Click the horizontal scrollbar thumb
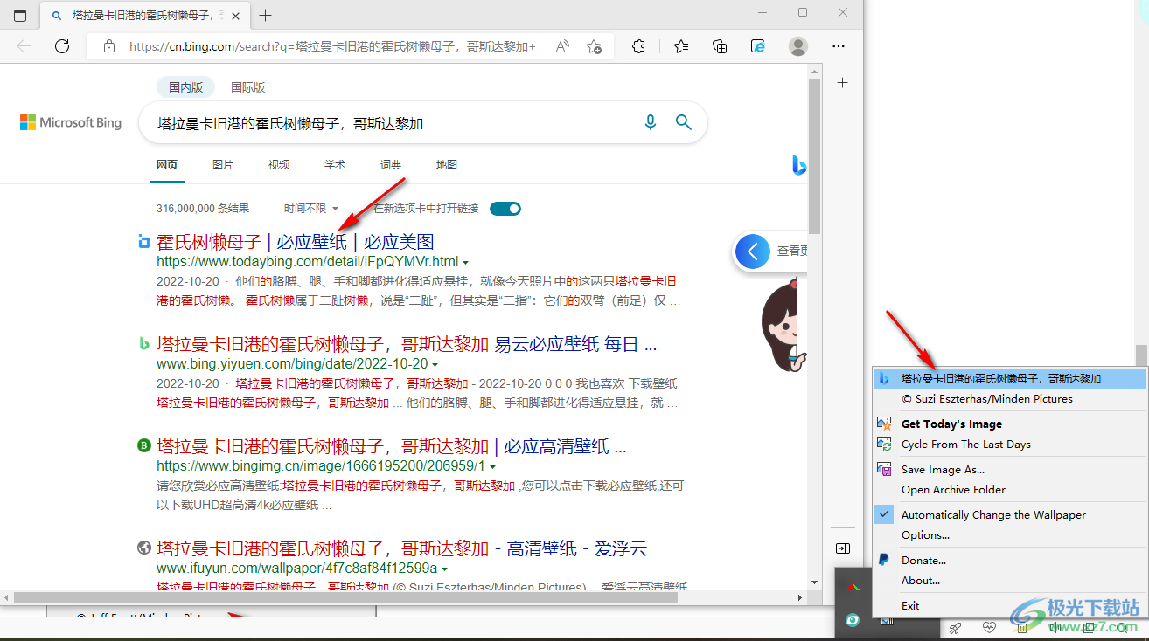The width and height of the screenshot is (1149, 641). coord(345,597)
